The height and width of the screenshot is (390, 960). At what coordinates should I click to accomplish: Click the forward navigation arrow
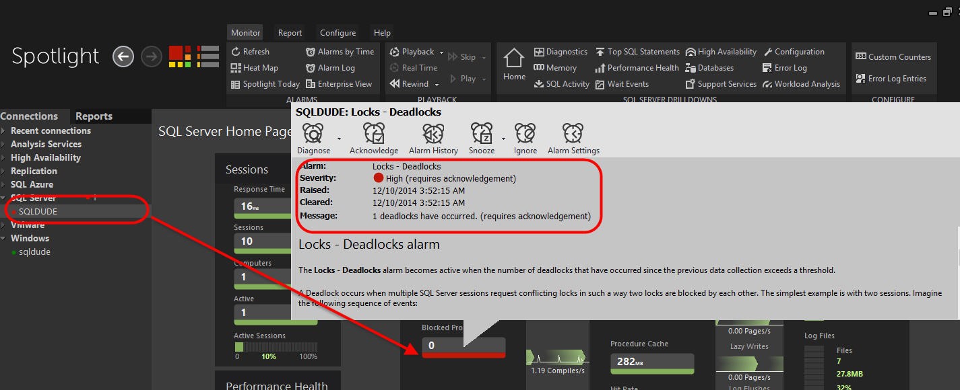[x=152, y=56]
